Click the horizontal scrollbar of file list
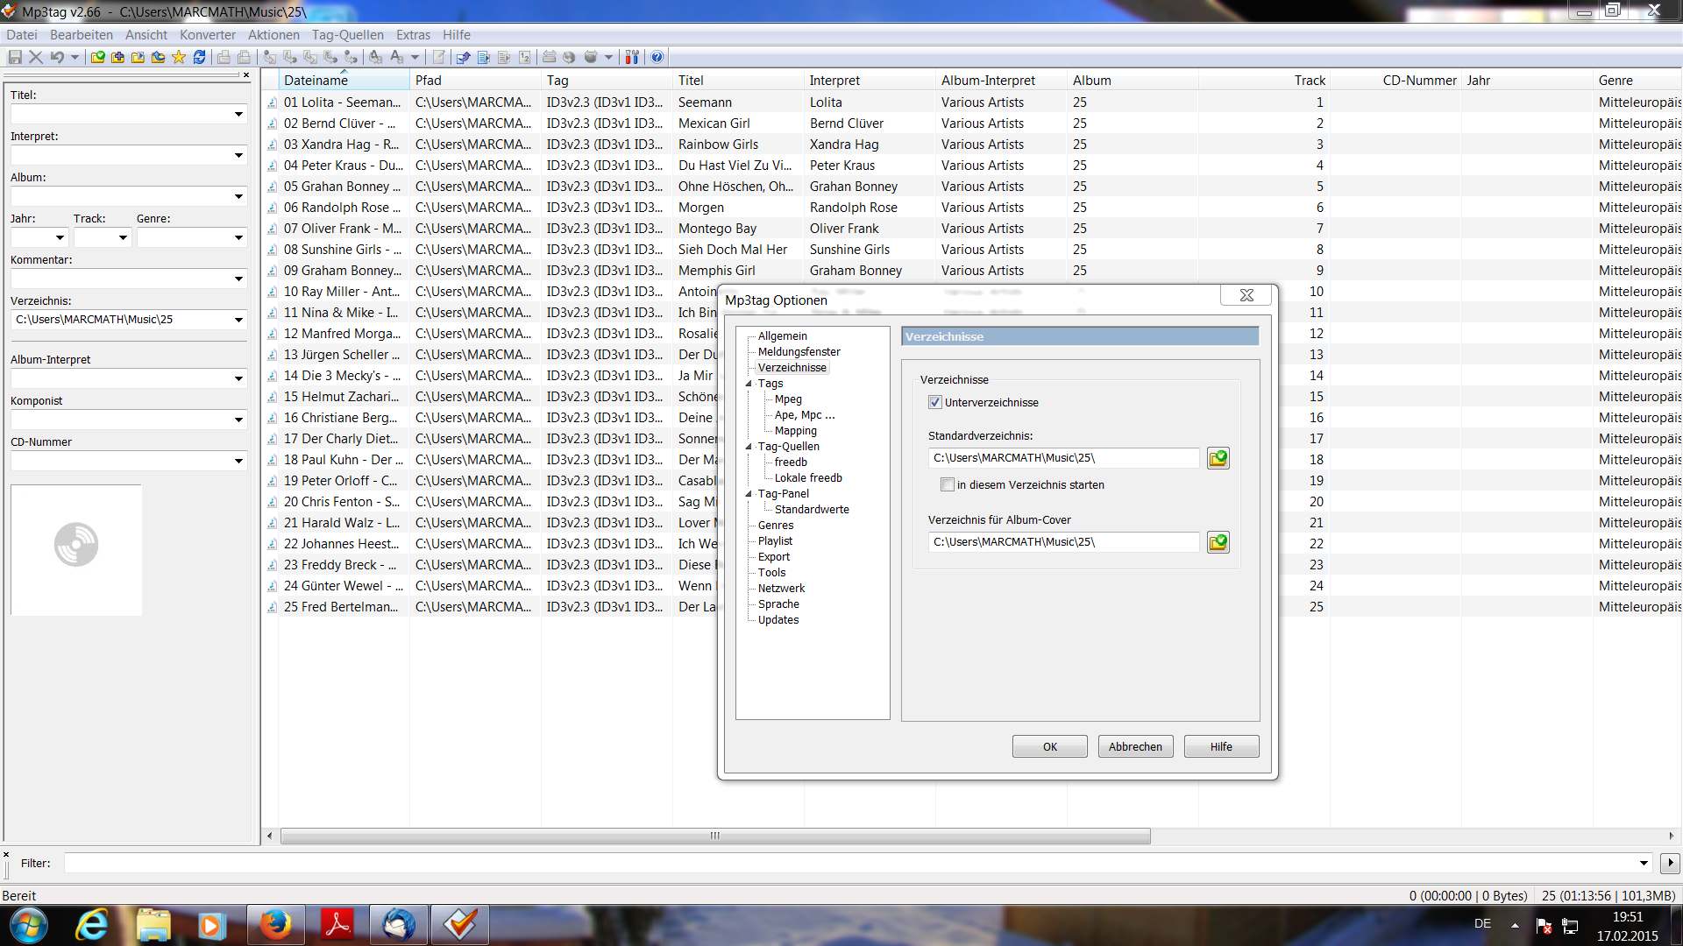 [714, 836]
